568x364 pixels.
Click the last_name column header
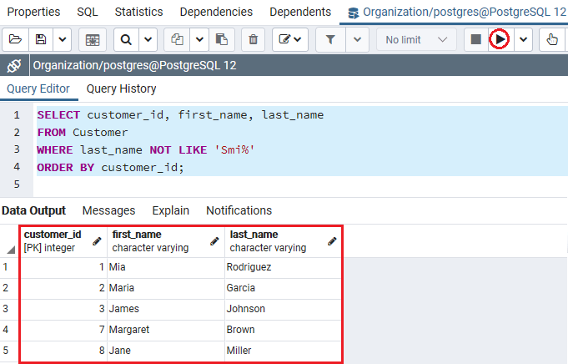click(284, 241)
